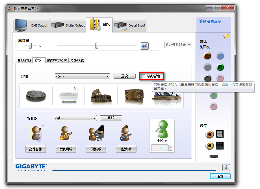Click the L/R balance slider thumb
Screen dimensions: 260x189
30,45
